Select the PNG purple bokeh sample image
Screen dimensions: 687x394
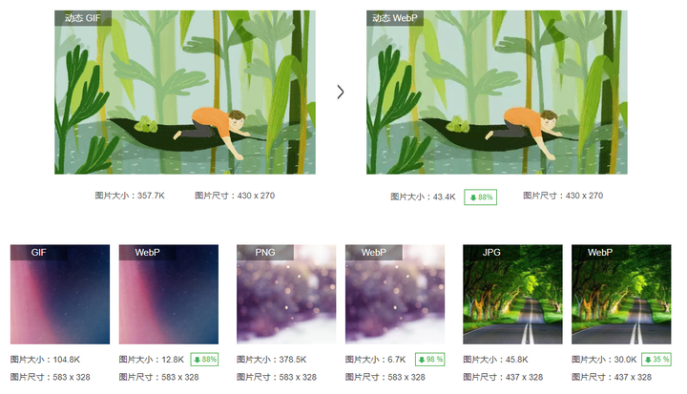(286, 294)
